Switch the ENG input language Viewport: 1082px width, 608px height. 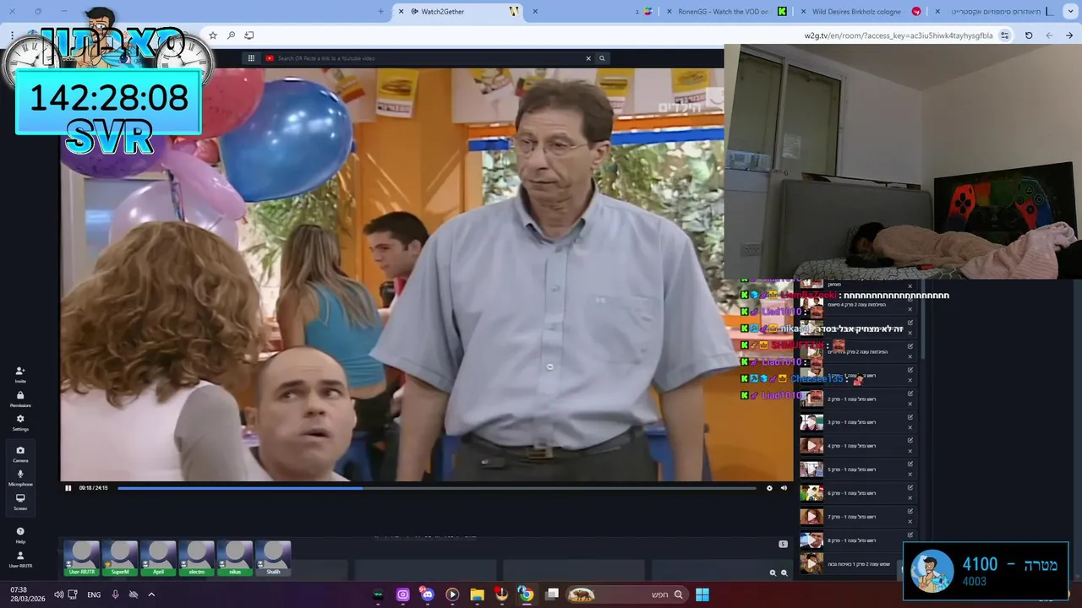[x=94, y=594]
